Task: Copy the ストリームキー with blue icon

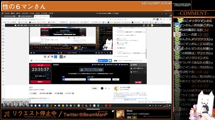Action: pos(88,79)
